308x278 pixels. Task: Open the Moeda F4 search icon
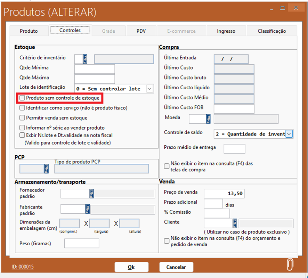click(209, 119)
